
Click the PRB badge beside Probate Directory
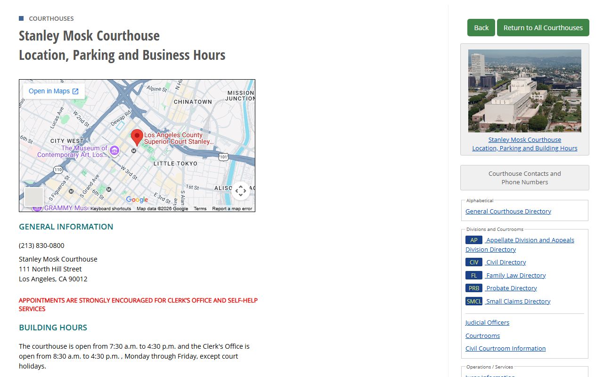(474, 288)
